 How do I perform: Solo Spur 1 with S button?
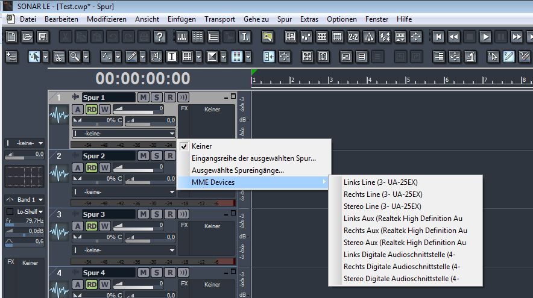click(157, 98)
